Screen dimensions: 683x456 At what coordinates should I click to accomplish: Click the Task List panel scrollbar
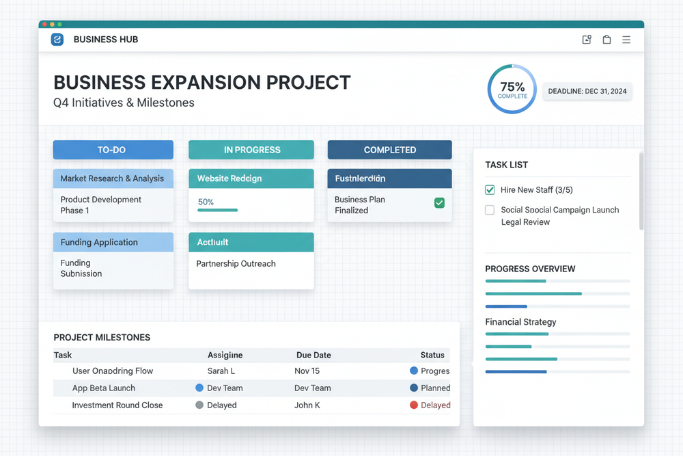641,191
